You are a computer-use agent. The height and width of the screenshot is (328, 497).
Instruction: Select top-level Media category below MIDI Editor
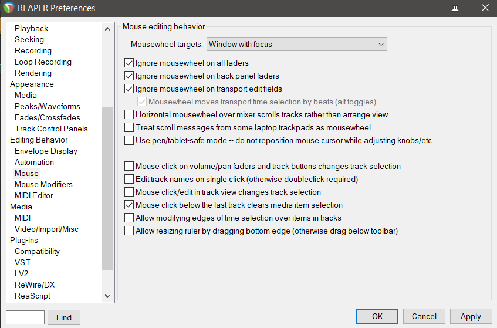21,207
